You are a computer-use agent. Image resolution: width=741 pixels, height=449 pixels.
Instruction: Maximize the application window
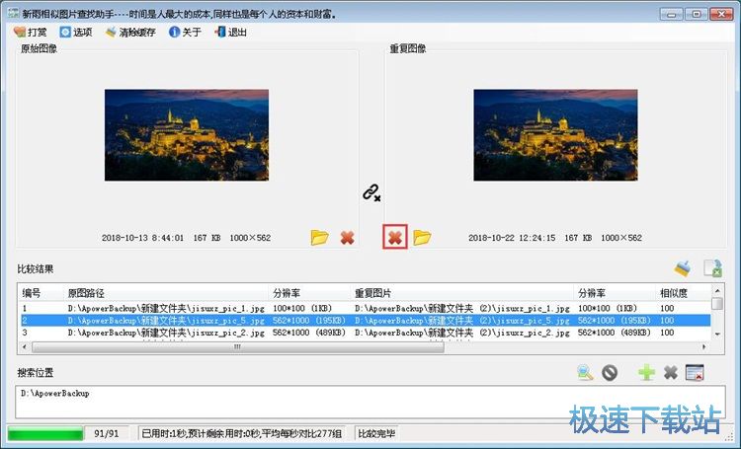point(697,14)
